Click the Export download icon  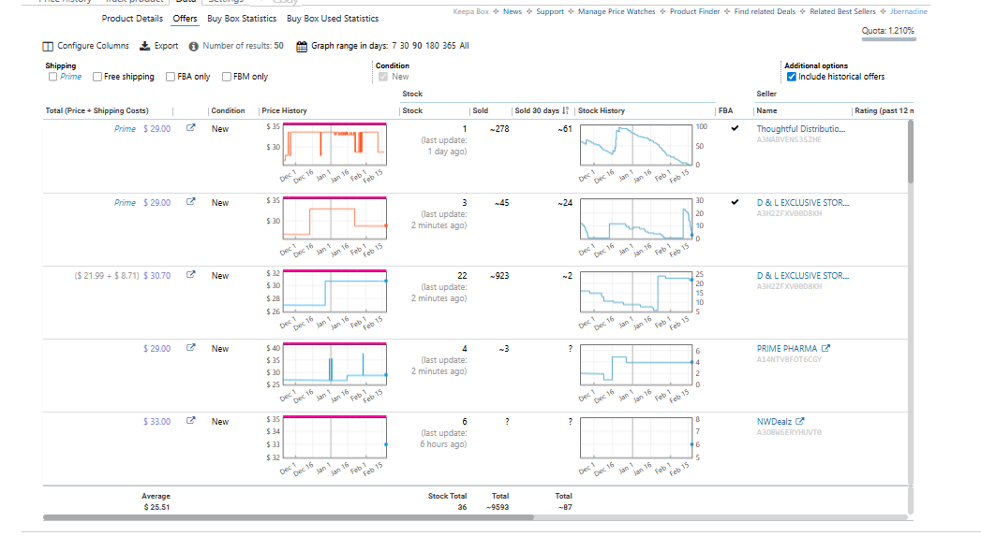144,46
